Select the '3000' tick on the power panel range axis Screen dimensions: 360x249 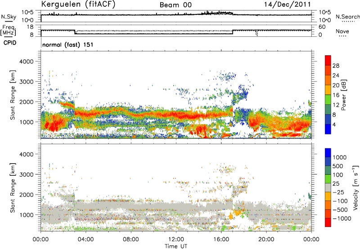tap(27, 82)
